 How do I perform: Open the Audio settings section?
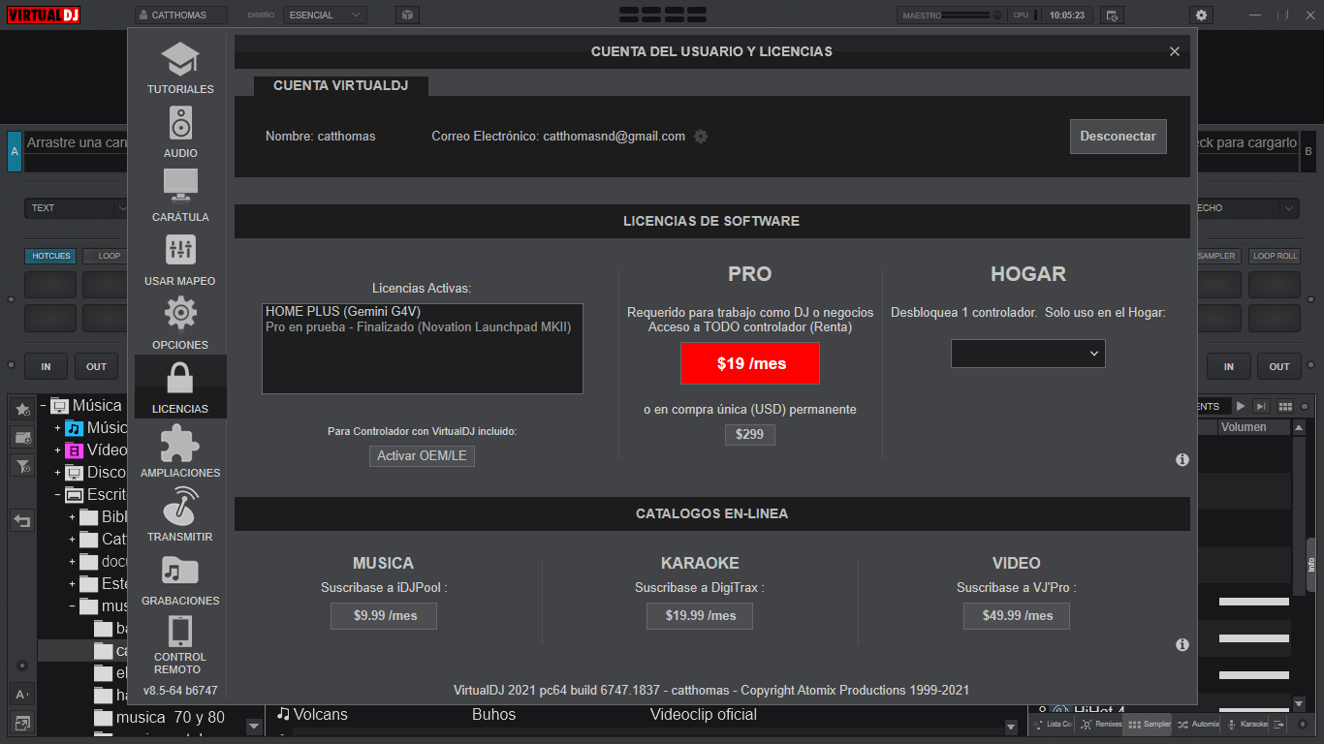(x=180, y=132)
